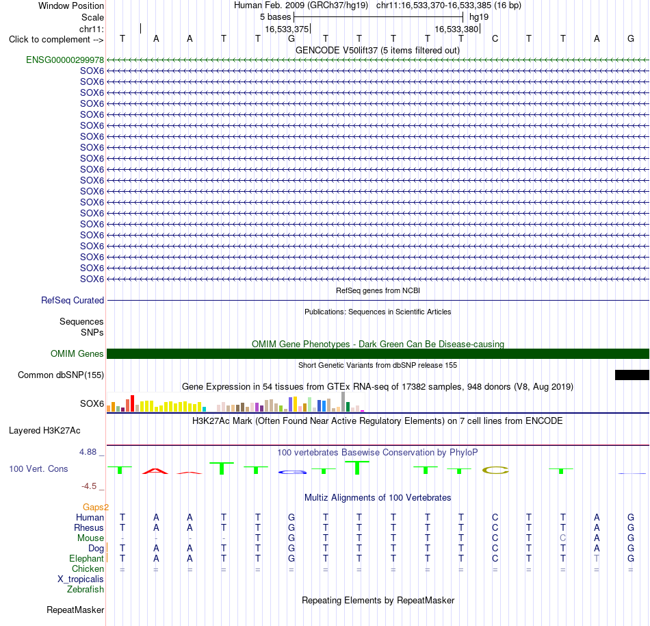Screen dimensions: 650x626
Task: Click the Scale track label
Action: [92, 17]
